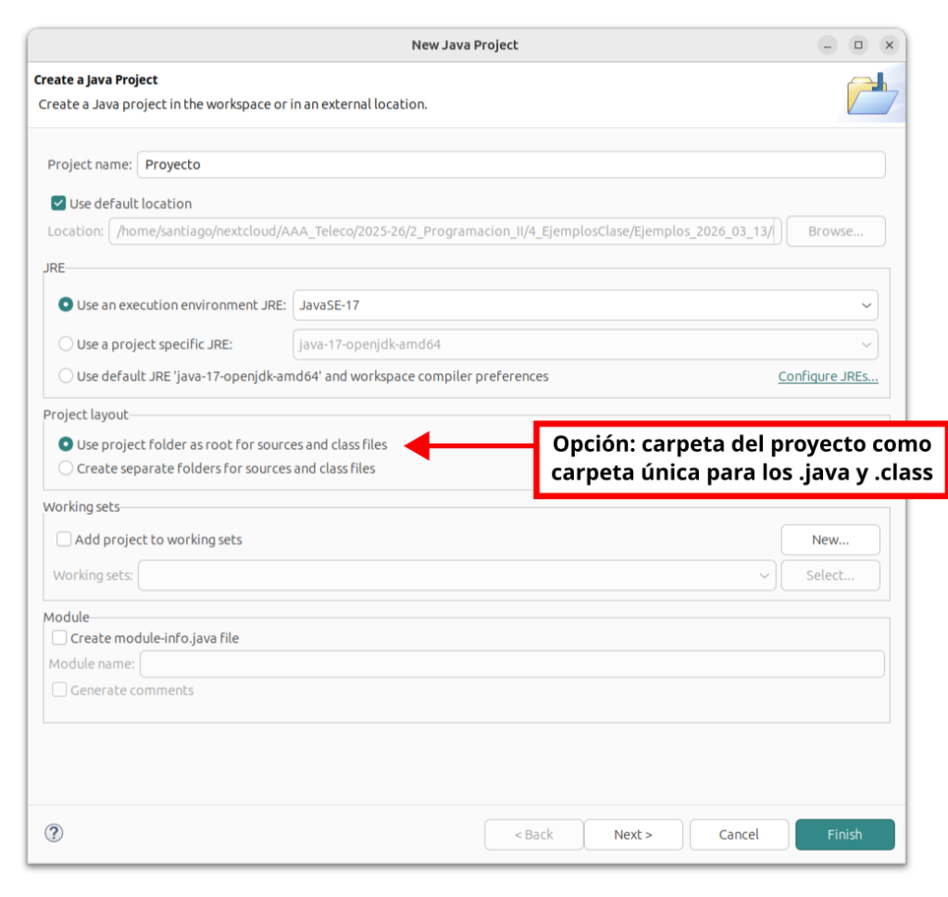Check Create module-info.java file option
Image resolution: width=948 pixels, height=897 pixels.
pyautogui.click(x=60, y=638)
